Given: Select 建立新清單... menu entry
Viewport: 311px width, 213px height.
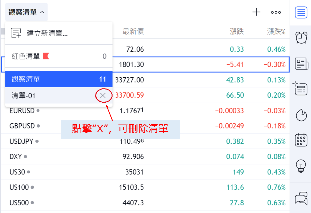Looking at the screenshot, I should [59, 33].
